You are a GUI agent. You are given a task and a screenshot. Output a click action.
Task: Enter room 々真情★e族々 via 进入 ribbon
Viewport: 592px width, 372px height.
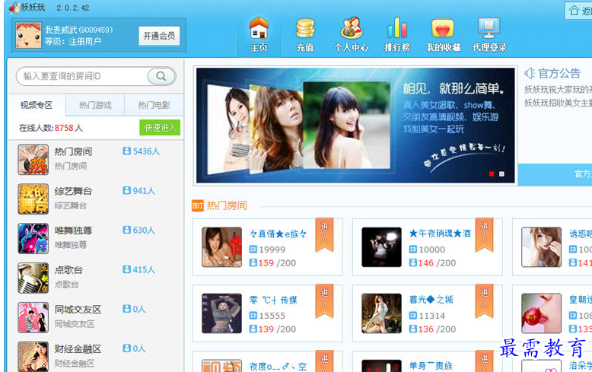(x=325, y=234)
